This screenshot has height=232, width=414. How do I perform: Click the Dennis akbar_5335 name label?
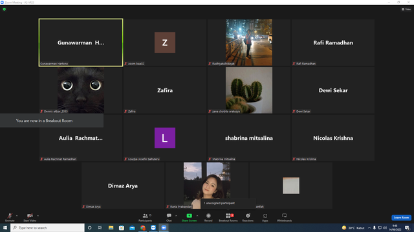[56, 111]
